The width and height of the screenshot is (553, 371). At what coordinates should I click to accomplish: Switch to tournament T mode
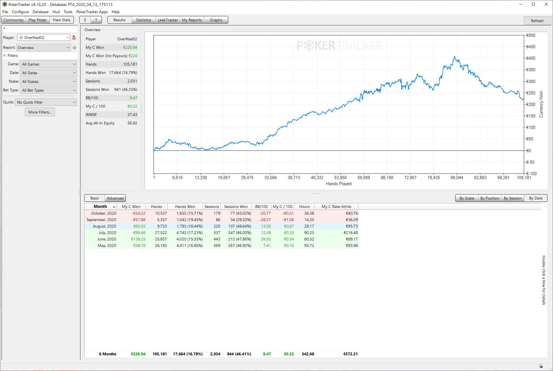(96, 20)
